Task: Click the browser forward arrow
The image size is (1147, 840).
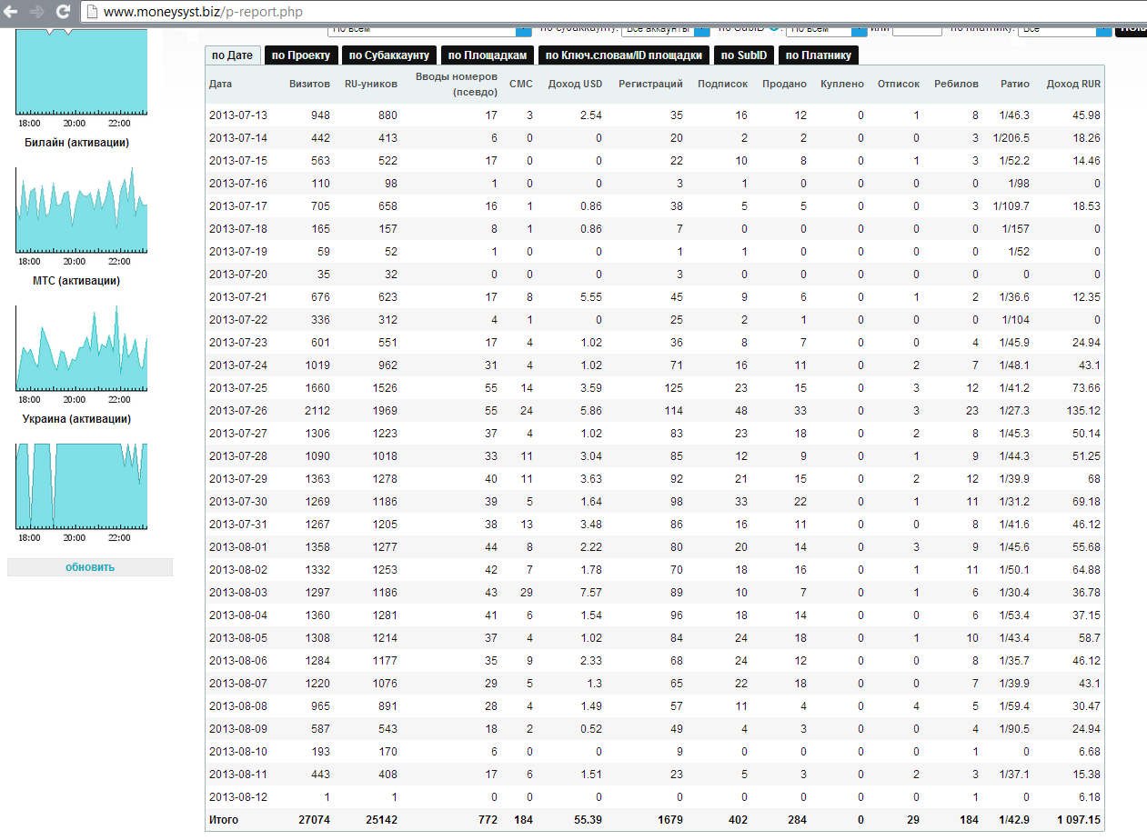Action: [37, 12]
